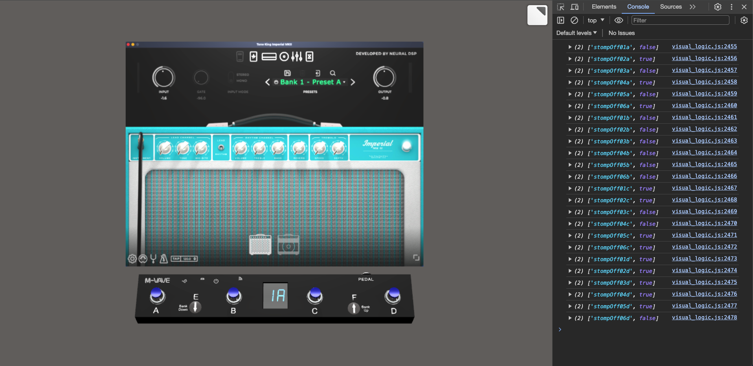Click the preset search magnifier icon

(332, 73)
